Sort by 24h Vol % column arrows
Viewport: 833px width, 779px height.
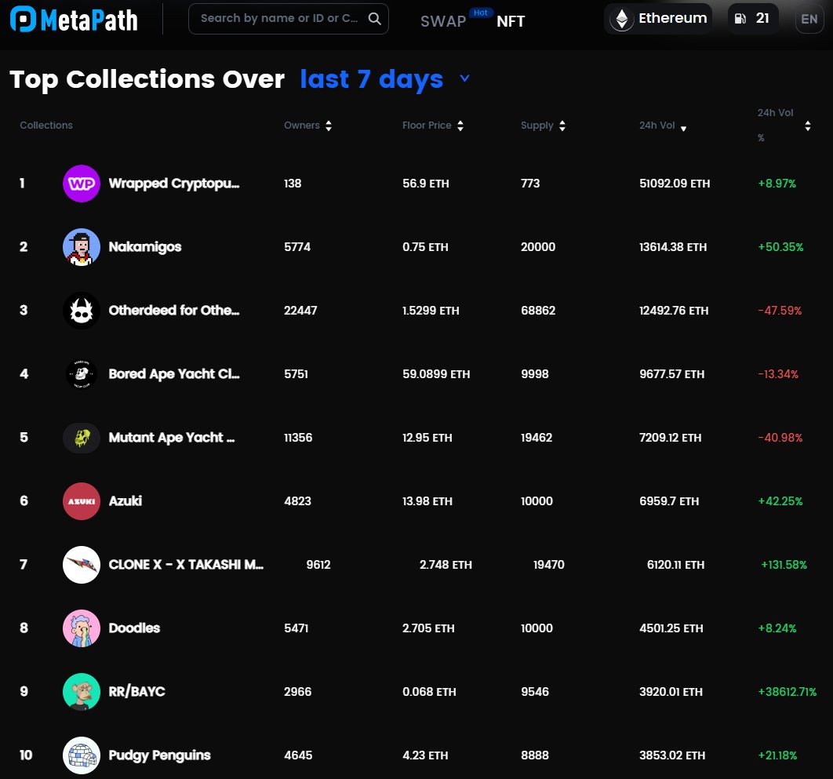pos(807,126)
